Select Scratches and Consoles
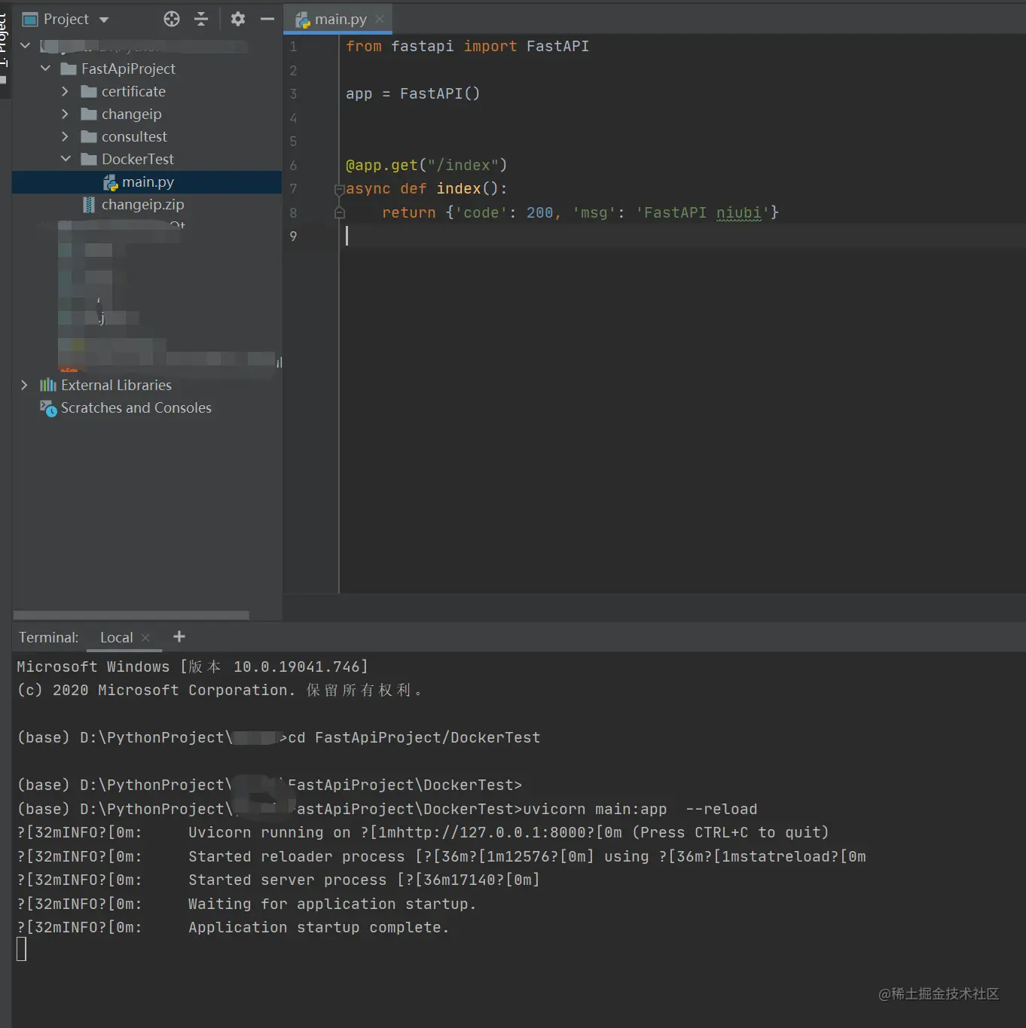1026x1028 pixels. click(136, 407)
